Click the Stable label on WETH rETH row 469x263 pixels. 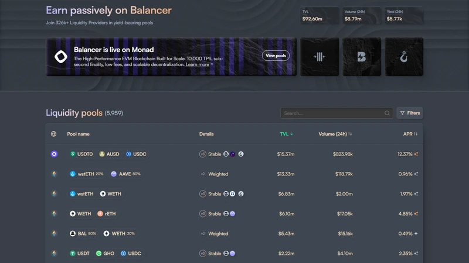click(215, 213)
